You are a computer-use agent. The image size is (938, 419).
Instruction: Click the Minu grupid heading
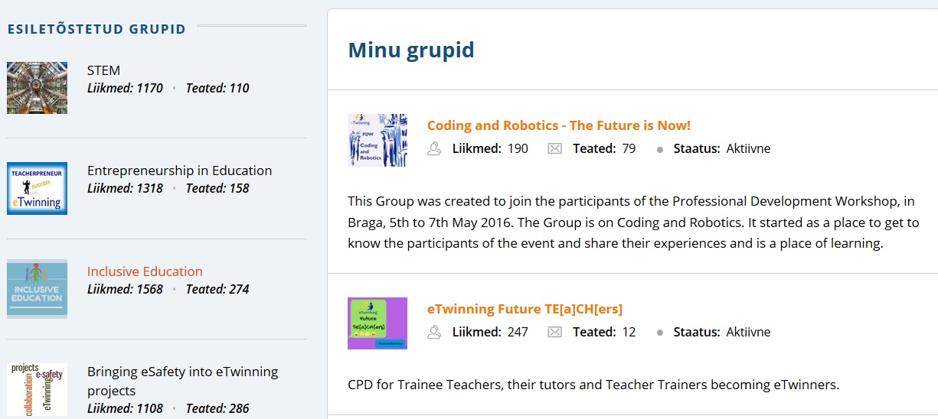[411, 50]
